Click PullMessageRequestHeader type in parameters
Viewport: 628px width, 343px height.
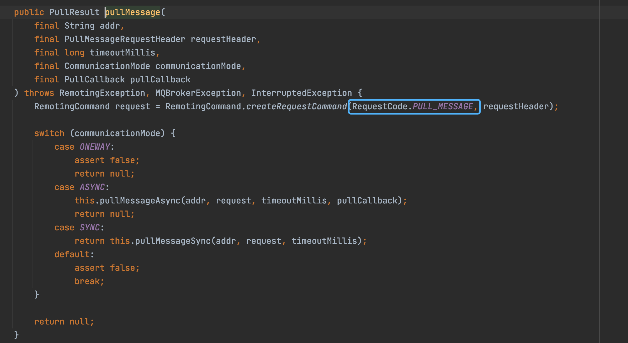[125, 39]
